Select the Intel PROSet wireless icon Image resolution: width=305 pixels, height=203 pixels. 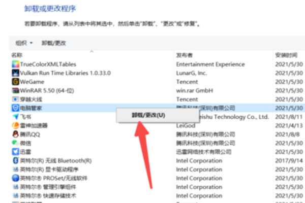[16, 178]
